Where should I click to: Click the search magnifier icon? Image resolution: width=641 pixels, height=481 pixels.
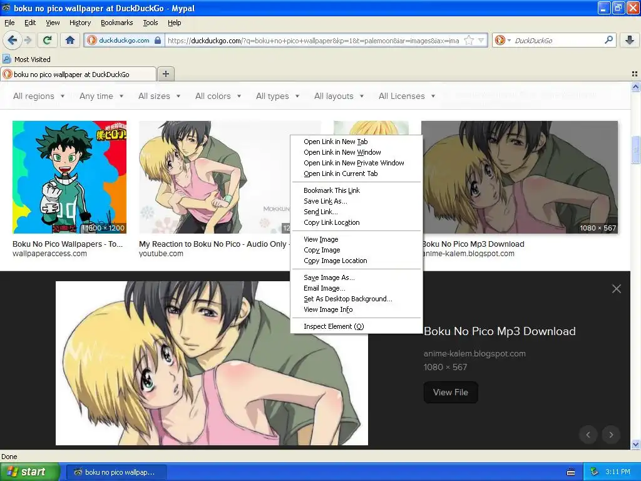coord(608,40)
